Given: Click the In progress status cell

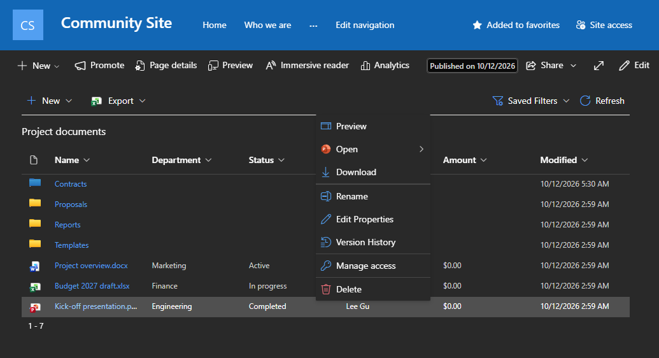Looking at the screenshot, I should pyautogui.click(x=267, y=286).
